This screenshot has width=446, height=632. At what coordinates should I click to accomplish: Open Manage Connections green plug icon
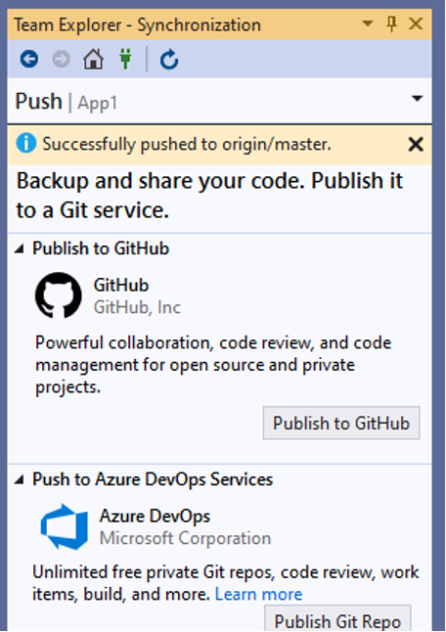126,59
